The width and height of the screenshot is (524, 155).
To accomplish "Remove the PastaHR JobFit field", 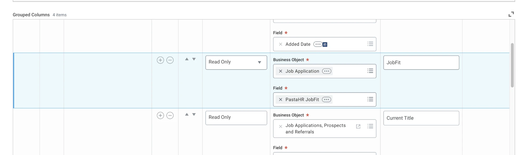I will (x=281, y=100).
